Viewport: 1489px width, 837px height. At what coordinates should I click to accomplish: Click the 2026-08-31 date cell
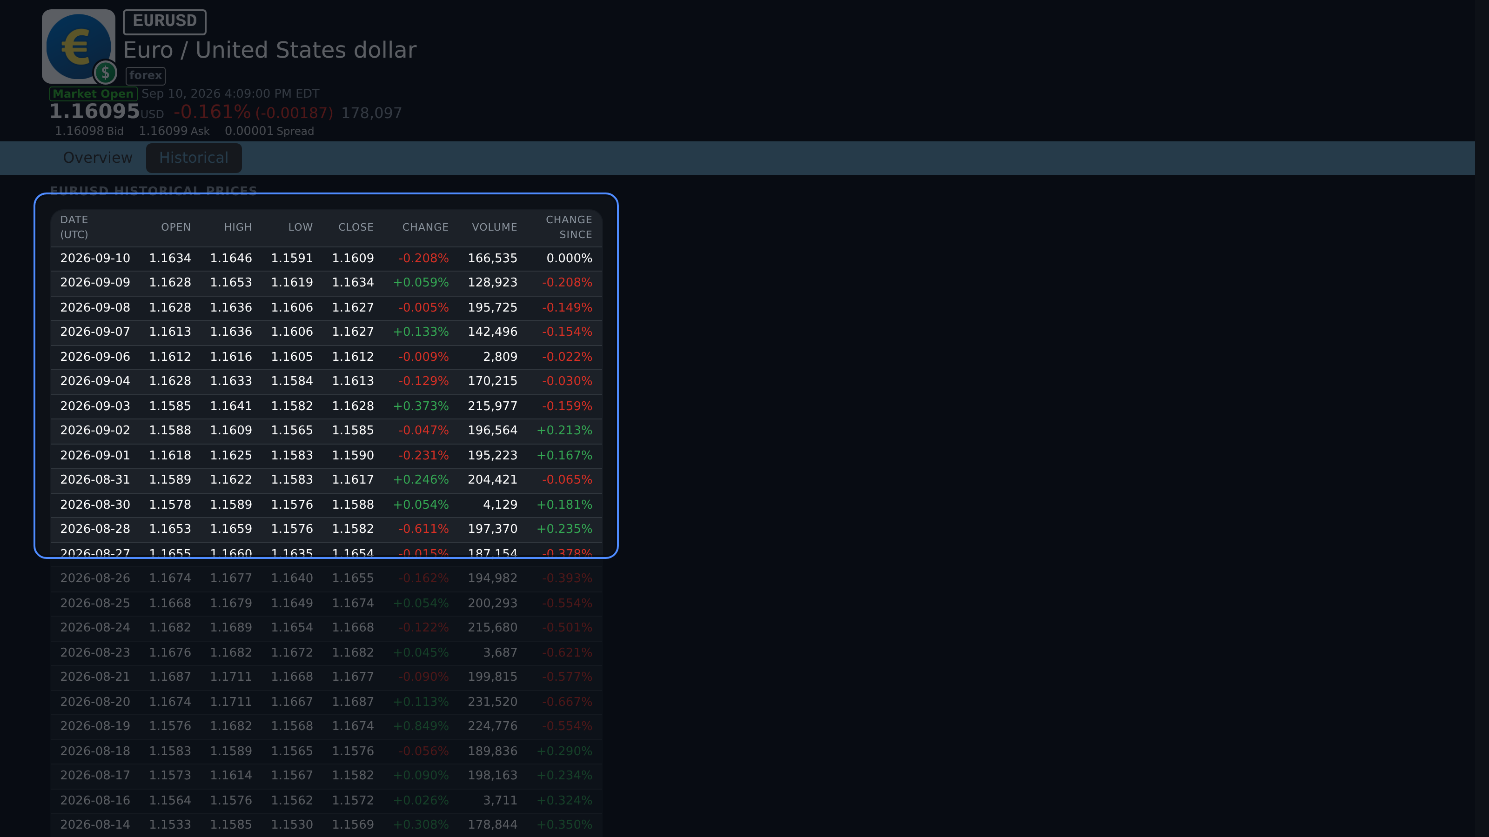95,479
